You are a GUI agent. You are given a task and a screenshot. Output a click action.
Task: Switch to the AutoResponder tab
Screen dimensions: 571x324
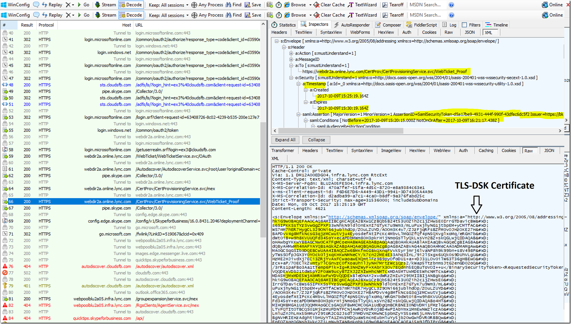pos(352,25)
